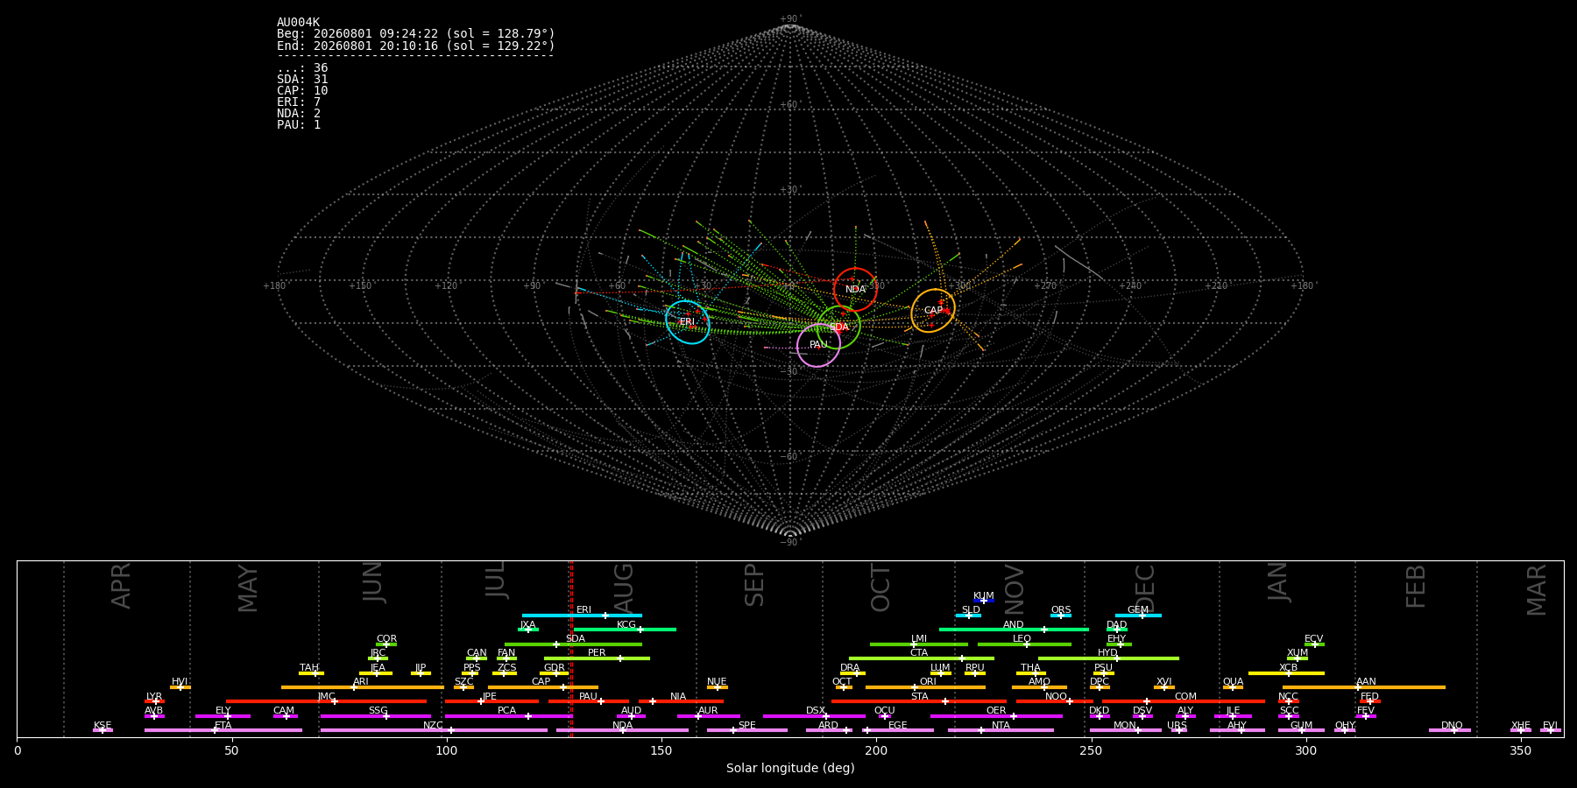This screenshot has width=1577, height=788.
Task: Click the 'NDA: 2' legend count
Action: tap(299, 114)
